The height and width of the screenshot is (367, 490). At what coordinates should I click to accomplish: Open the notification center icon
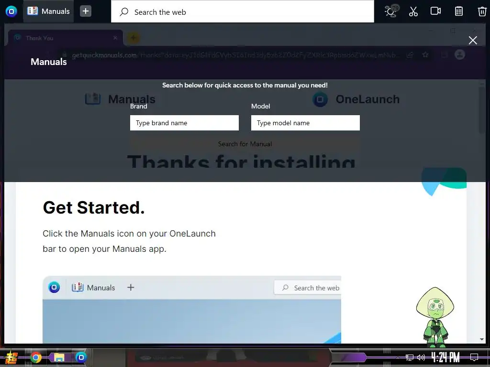(x=474, y=357)
